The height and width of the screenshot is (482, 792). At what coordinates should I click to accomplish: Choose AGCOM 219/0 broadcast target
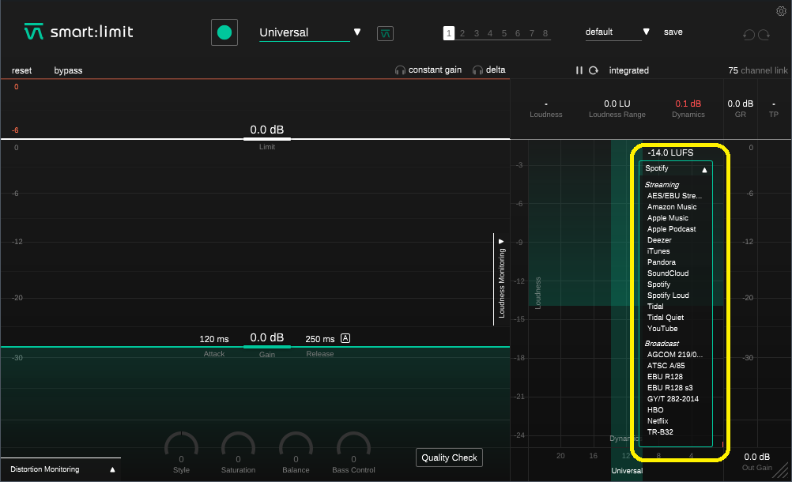675,355
